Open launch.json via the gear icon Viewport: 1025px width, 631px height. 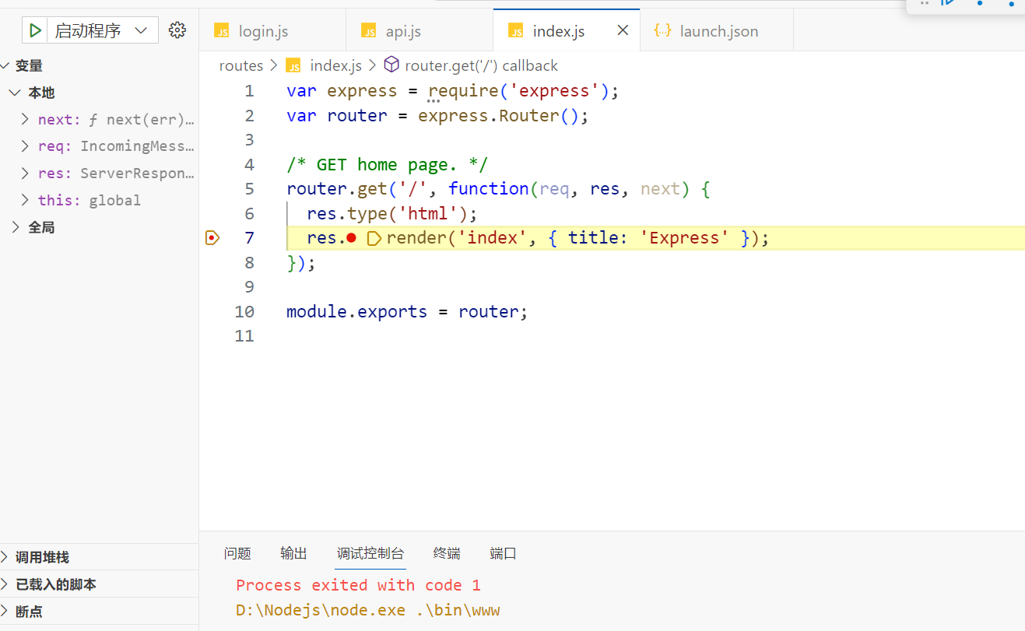click(x=177, y=30)
